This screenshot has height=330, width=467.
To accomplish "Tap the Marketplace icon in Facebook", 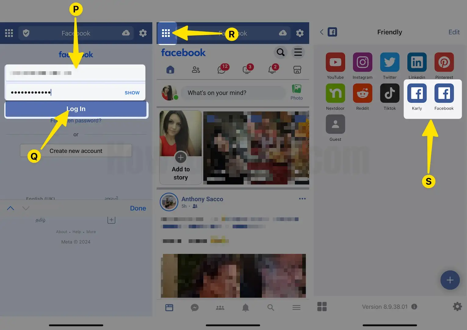I will [297, 70].
